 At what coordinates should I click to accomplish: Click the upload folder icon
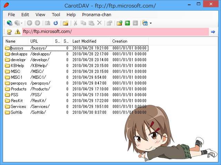(119, 23)
